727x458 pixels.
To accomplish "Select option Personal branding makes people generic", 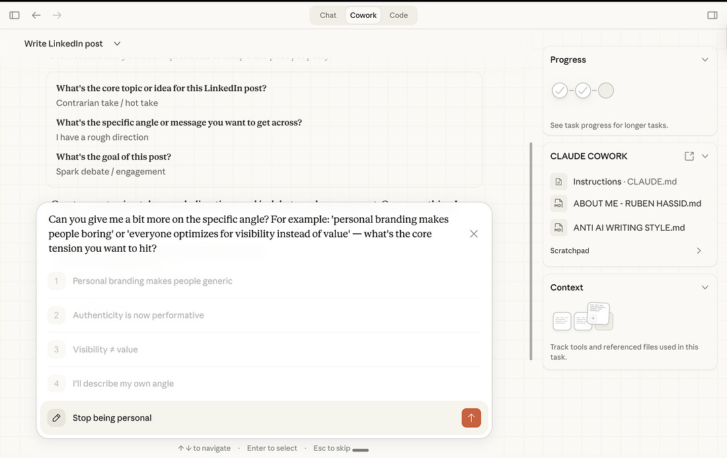I will click(264, 281).
